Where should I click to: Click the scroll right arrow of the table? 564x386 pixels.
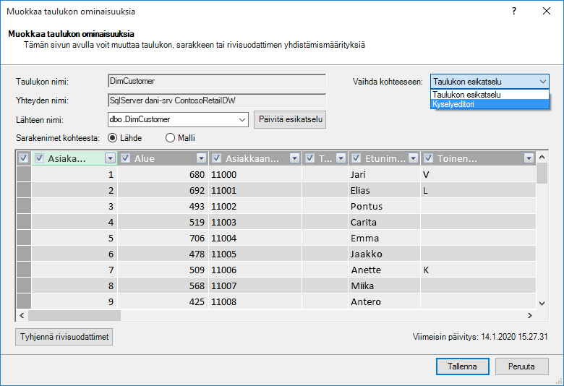tap(530, 315)
